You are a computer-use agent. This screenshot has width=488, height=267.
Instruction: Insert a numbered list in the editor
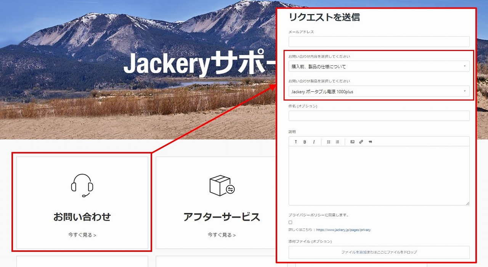(x=337, y=142)
